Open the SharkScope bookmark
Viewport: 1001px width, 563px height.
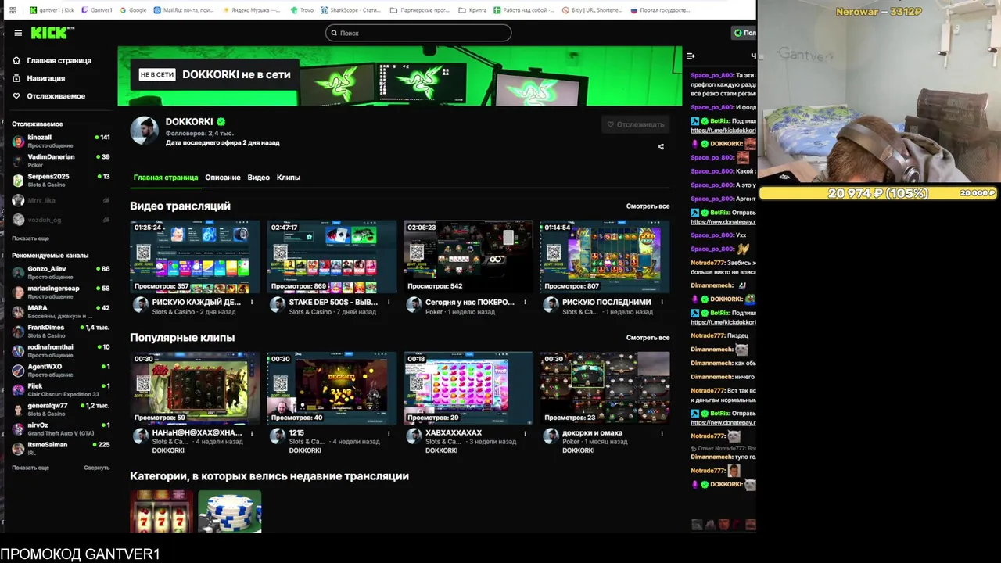(x=351, y=10)
